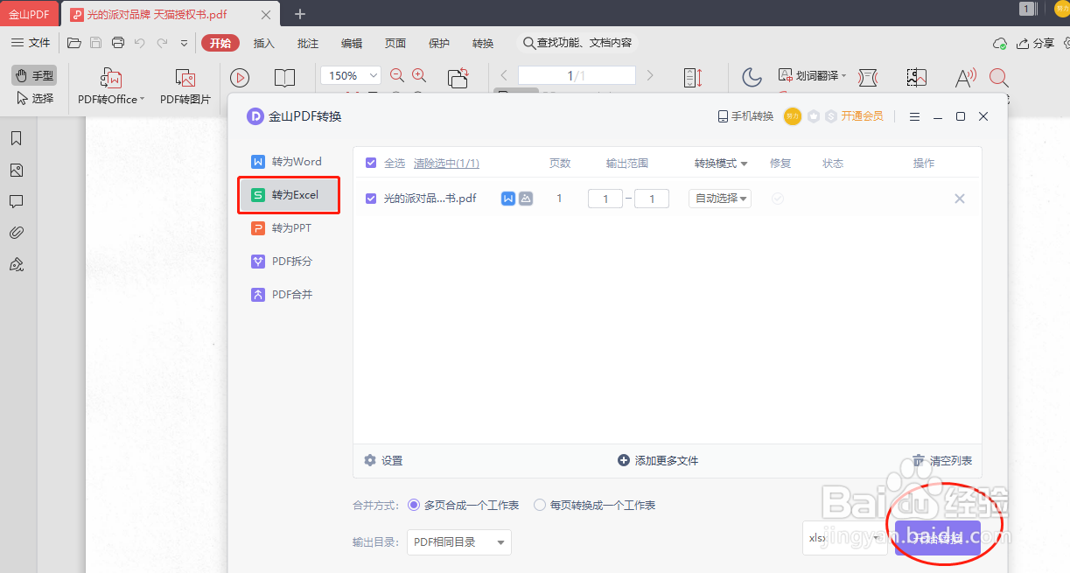Viewport: 1070px width, 573px height.
Task: Switch to 插入 ribbon tab
Action: point(263,44)
